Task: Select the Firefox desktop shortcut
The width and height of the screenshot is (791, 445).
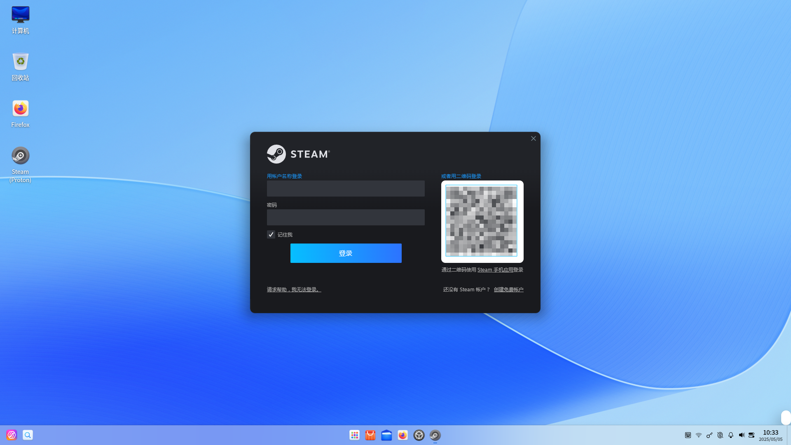Action: click(x=20, y=114)
